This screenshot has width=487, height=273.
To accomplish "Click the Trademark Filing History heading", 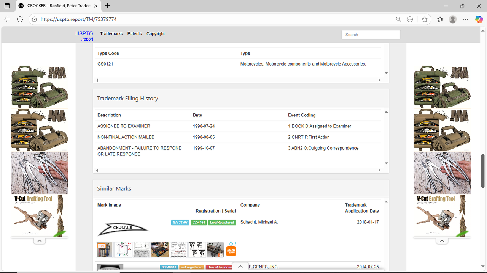I will point(127,98).
